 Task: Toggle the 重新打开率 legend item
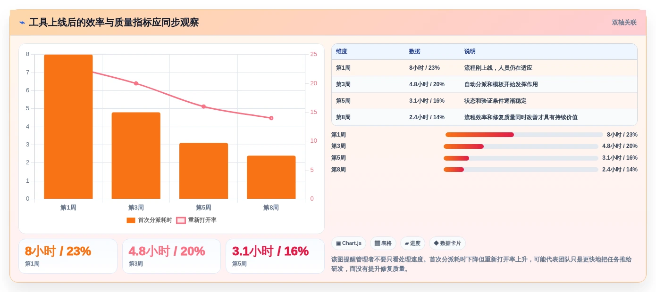[196, 220]
